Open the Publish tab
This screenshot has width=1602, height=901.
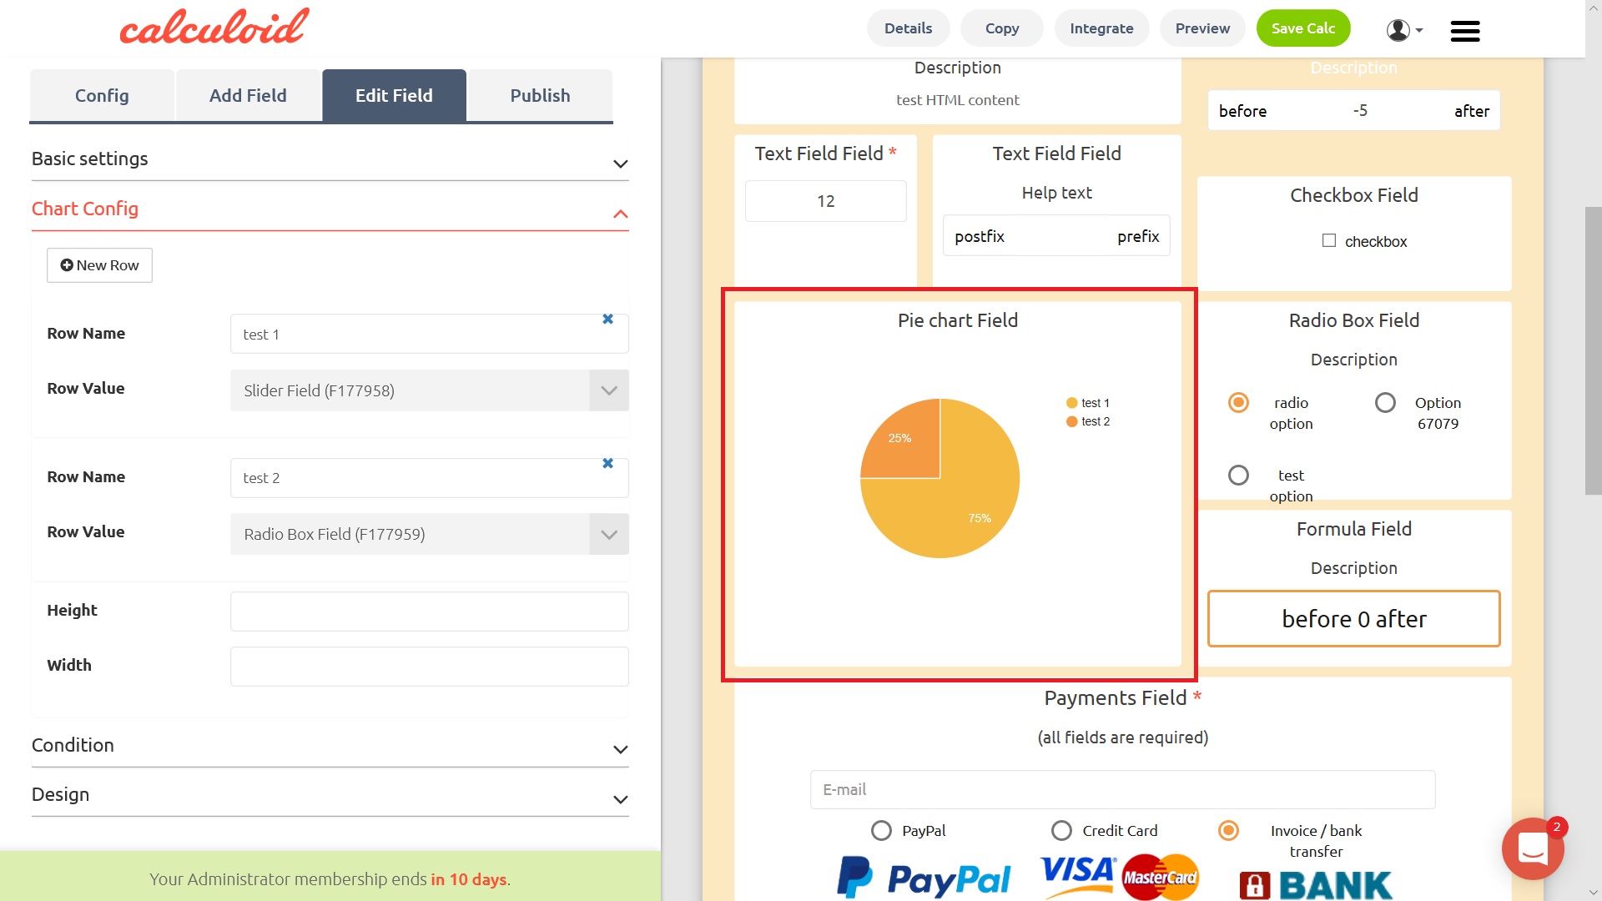point(540,96)
